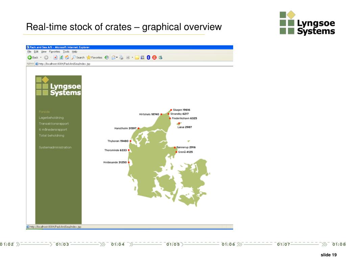The width and height of the screenshot is (346, 259).
Task: Open the 6 månedersrapport link
Action: 53,130
